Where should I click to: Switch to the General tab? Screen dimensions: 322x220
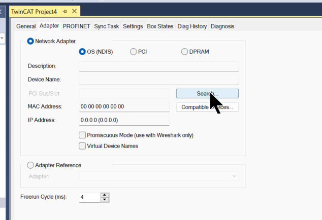pos(26,26)
